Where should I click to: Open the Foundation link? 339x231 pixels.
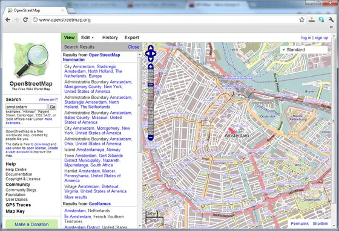(15, 194)
